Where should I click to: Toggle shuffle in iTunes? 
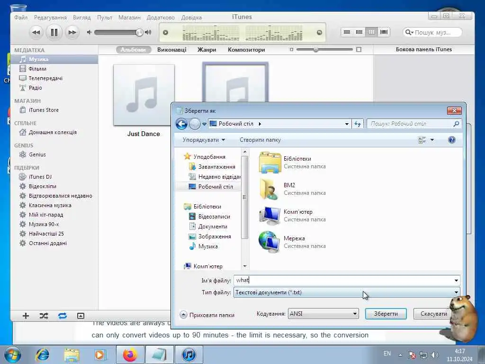44,316
